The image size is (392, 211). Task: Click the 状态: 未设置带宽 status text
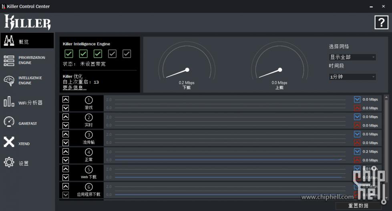pos(84,64)
